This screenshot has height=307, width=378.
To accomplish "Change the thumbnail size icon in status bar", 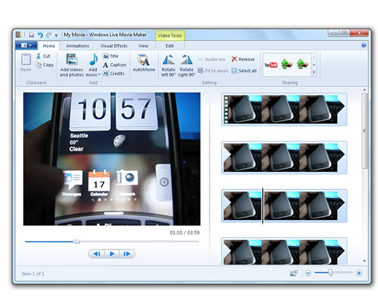I will click(x=294, y=273).
